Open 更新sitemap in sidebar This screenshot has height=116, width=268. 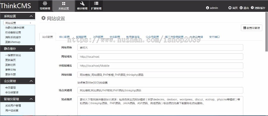13,42
